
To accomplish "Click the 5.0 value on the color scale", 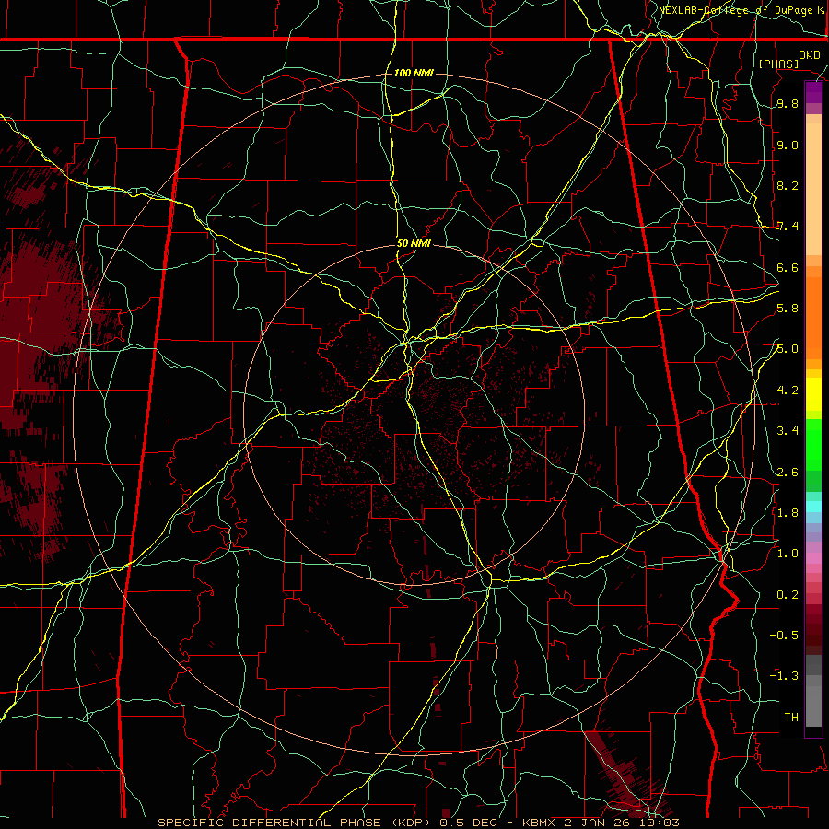I will click(788, 349).
